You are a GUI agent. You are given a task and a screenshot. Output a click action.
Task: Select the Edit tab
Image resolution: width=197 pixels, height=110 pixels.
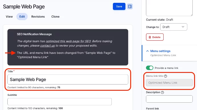pyautogui.click(x=22, y=17)
